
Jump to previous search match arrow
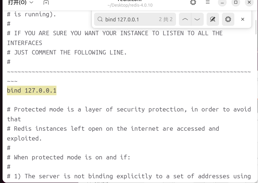pos(185,19)
